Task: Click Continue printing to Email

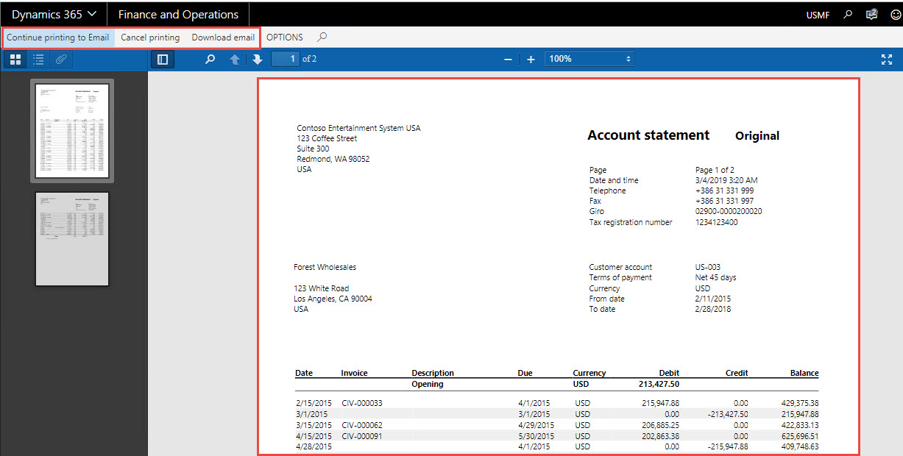Action: [x=58, y=38]
